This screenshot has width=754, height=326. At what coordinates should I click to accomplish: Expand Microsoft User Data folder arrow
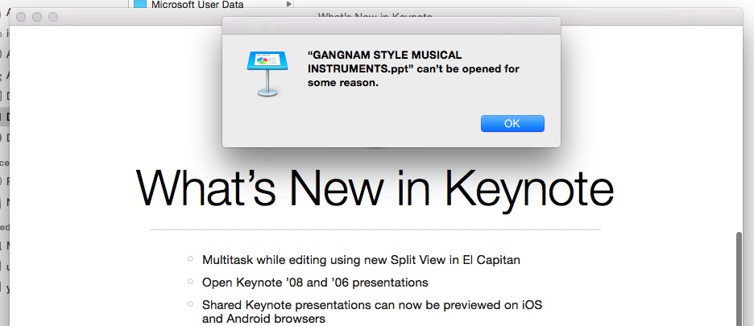(x=289, y=5)
